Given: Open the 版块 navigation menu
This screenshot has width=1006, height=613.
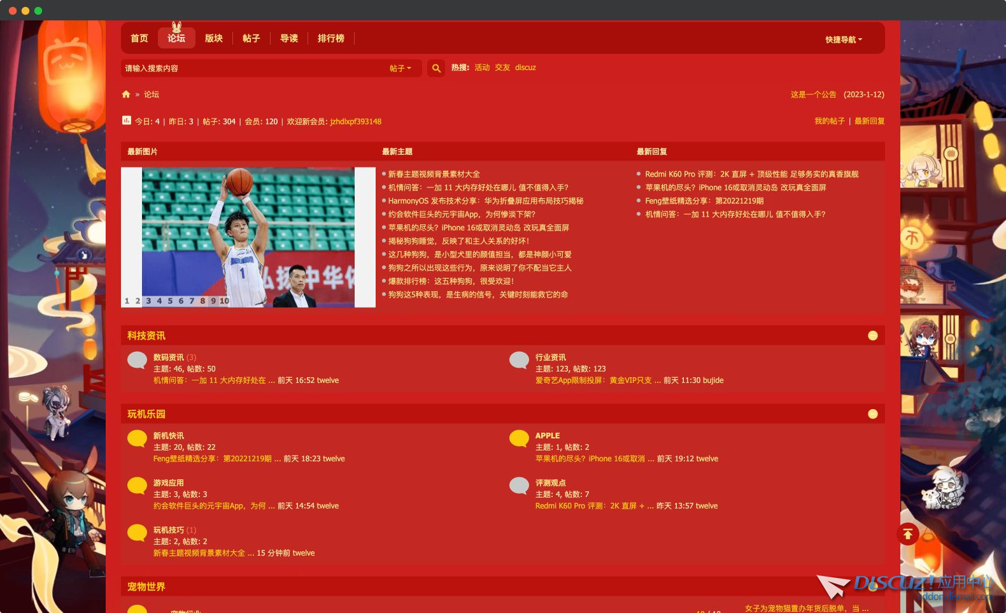Looking at the screenshot, I should (214, 38).
